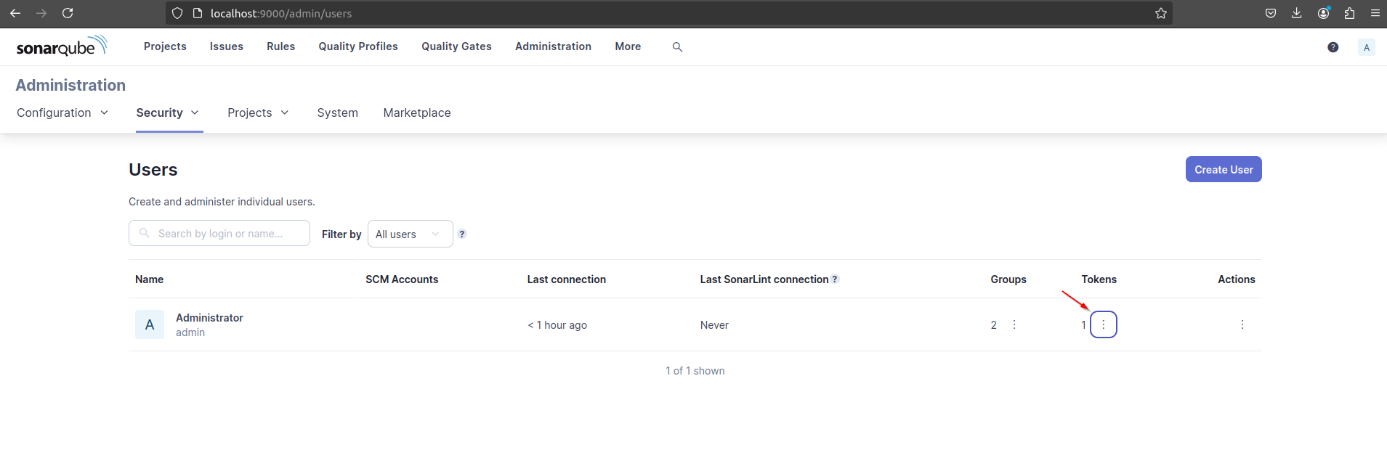1387x466 pixels.
Task: Open the Quality Gates menu item
Action: [x=456, y=46]
